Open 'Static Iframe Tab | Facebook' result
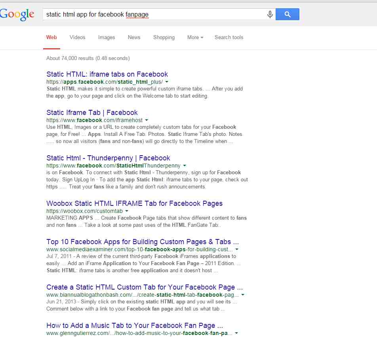The width and height of the screenshot is (377, 337). coord(92,113)
